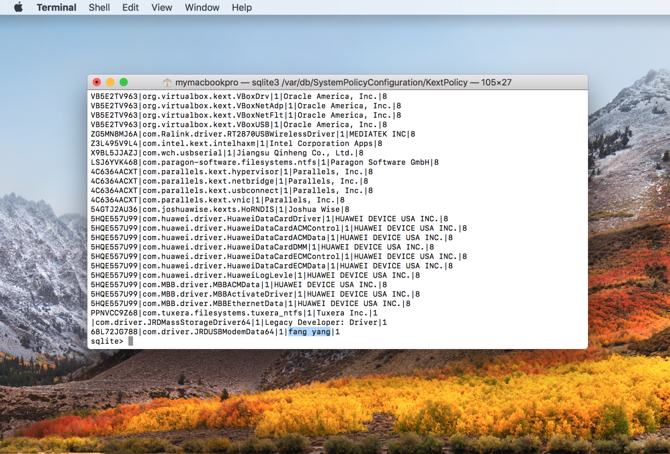
Task: Open the Edit menu
Action: (x=131, y=8)
